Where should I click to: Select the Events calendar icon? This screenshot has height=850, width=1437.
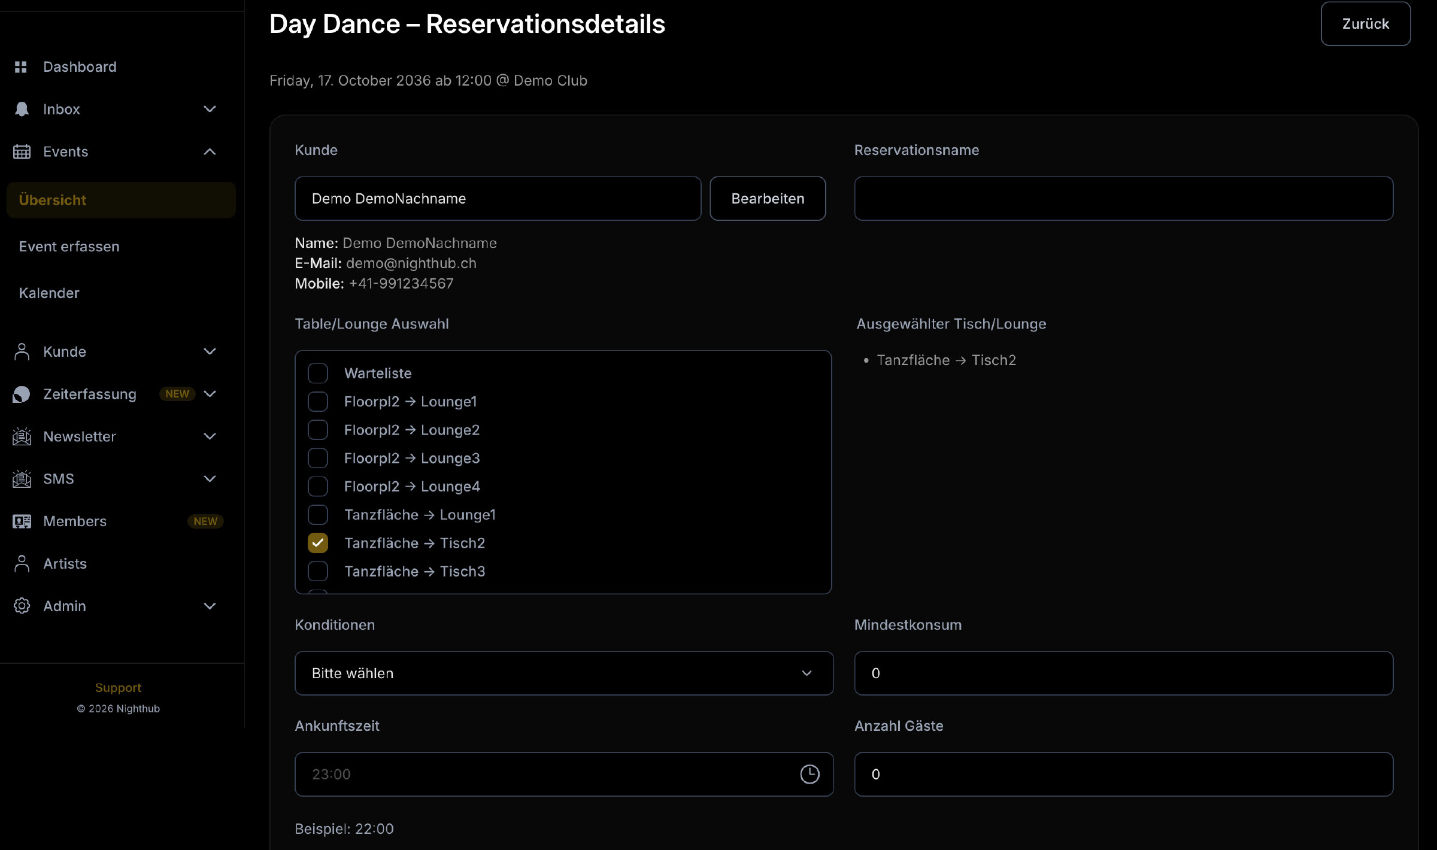point(22,151)
